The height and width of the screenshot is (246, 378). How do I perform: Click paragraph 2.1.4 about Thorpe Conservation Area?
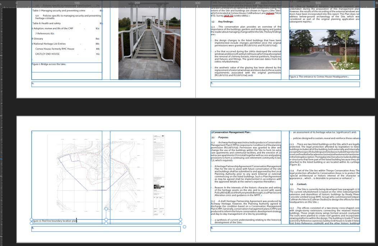324,175
